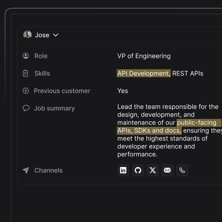Open the GitHub channel icon
The image size is (222, 222).
(x=138, y=170)
